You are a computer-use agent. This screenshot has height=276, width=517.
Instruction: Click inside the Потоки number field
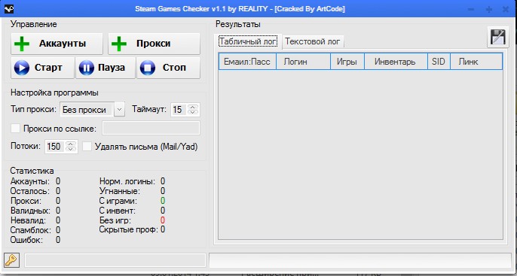(x=55, y=147)
